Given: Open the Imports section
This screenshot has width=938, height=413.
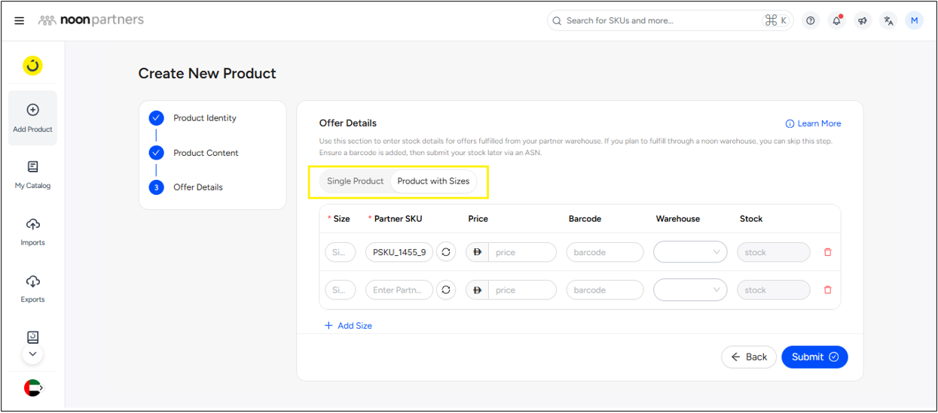Looking at the screenshot, I should click(32, 232).
